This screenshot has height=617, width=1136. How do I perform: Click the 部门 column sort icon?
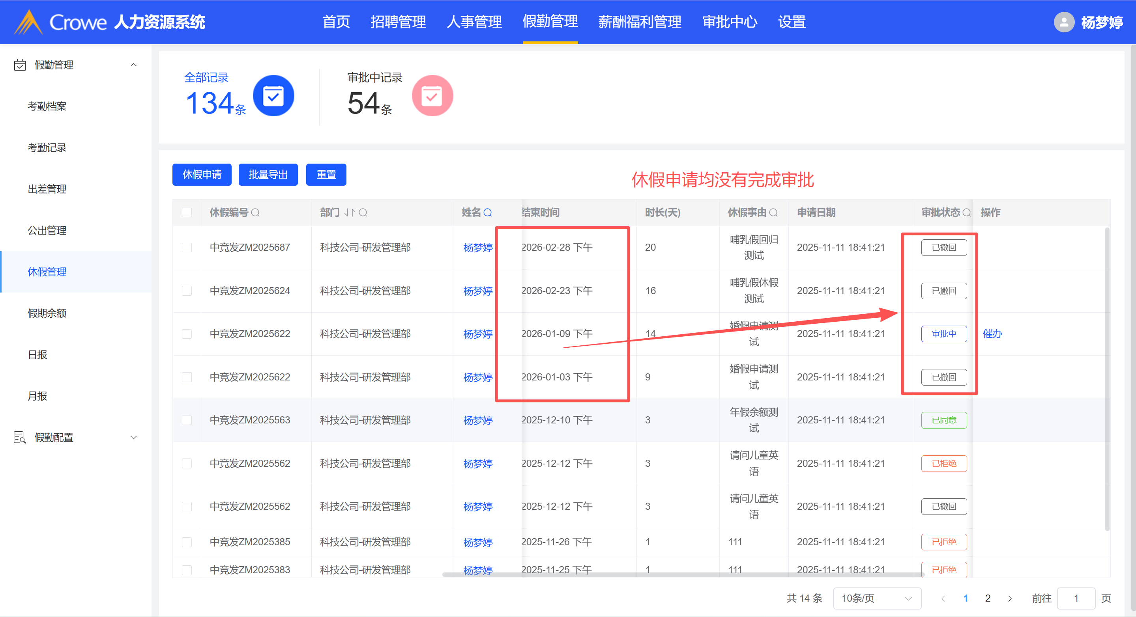tap(349, 213)
